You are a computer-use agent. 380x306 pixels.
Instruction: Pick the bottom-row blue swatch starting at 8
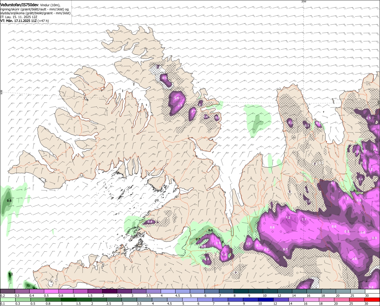click(x=236, y=299)
